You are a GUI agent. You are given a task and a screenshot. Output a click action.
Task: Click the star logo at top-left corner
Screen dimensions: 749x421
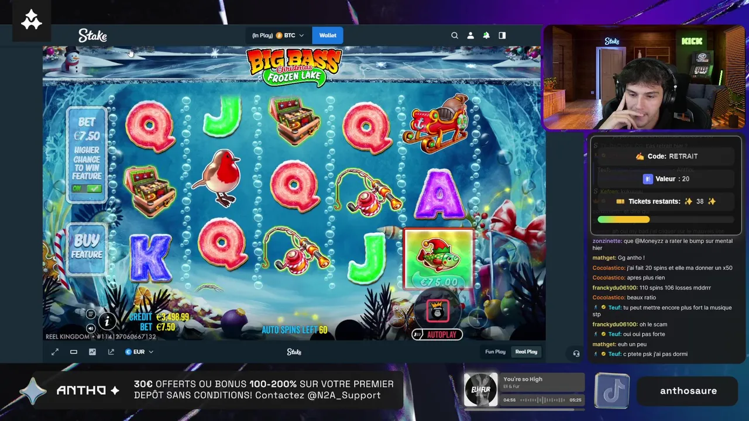point(32,20)
